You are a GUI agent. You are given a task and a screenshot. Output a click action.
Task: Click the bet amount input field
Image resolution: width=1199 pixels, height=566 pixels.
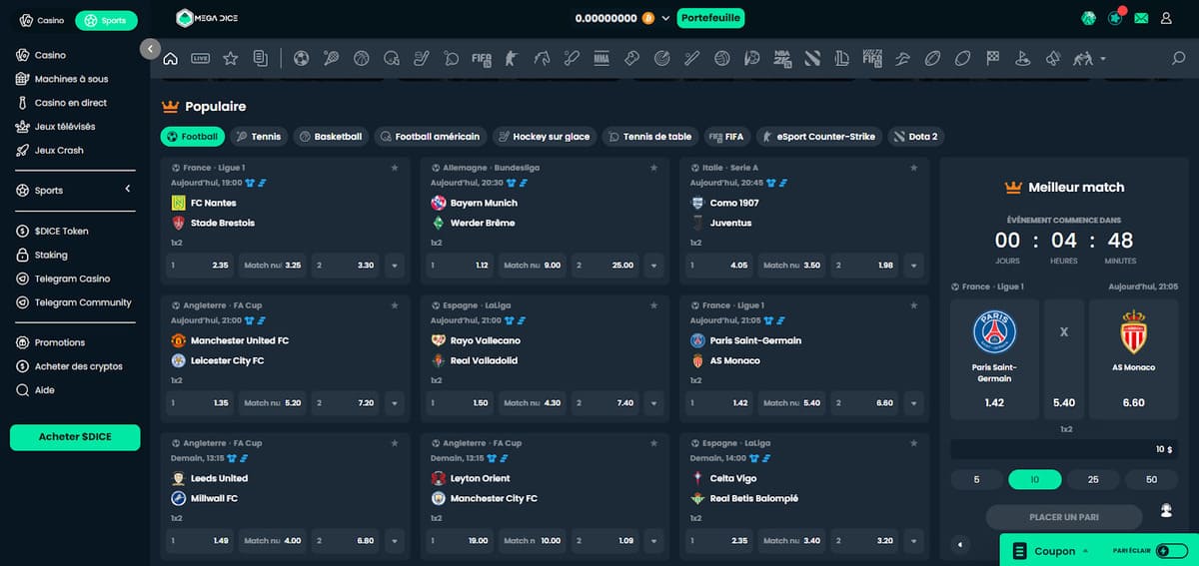pyautogui.click(x=1063, y=449)
